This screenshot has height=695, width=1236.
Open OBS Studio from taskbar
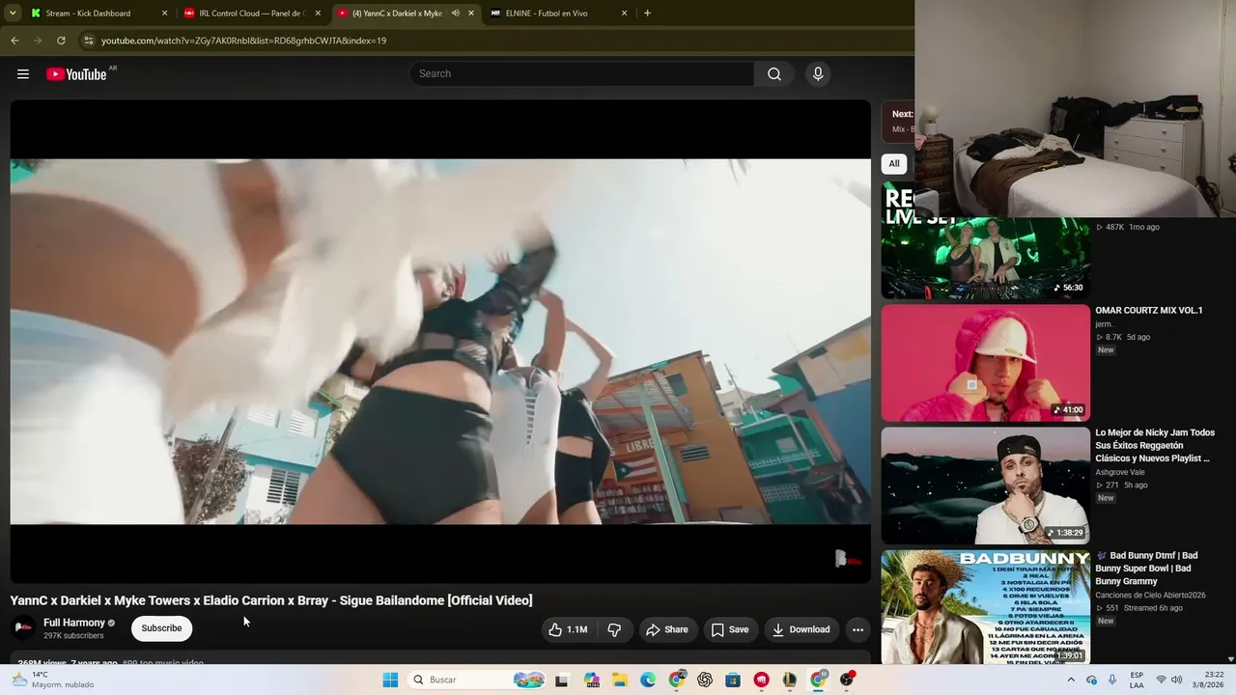tap(847, 680)
